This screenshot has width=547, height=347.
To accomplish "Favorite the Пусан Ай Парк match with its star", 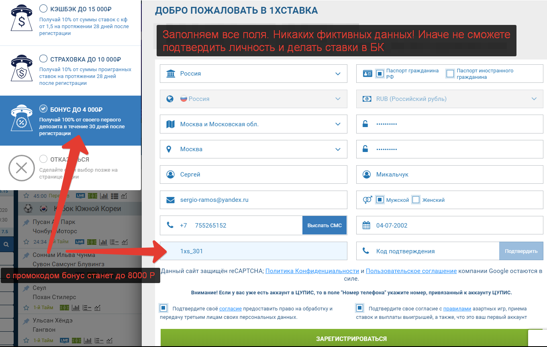I will pos(27,242).
